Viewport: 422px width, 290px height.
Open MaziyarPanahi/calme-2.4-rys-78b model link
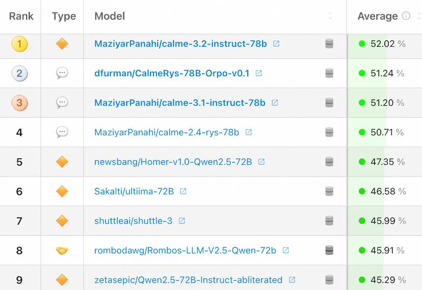pyautogui.click(x=167, y=132)
